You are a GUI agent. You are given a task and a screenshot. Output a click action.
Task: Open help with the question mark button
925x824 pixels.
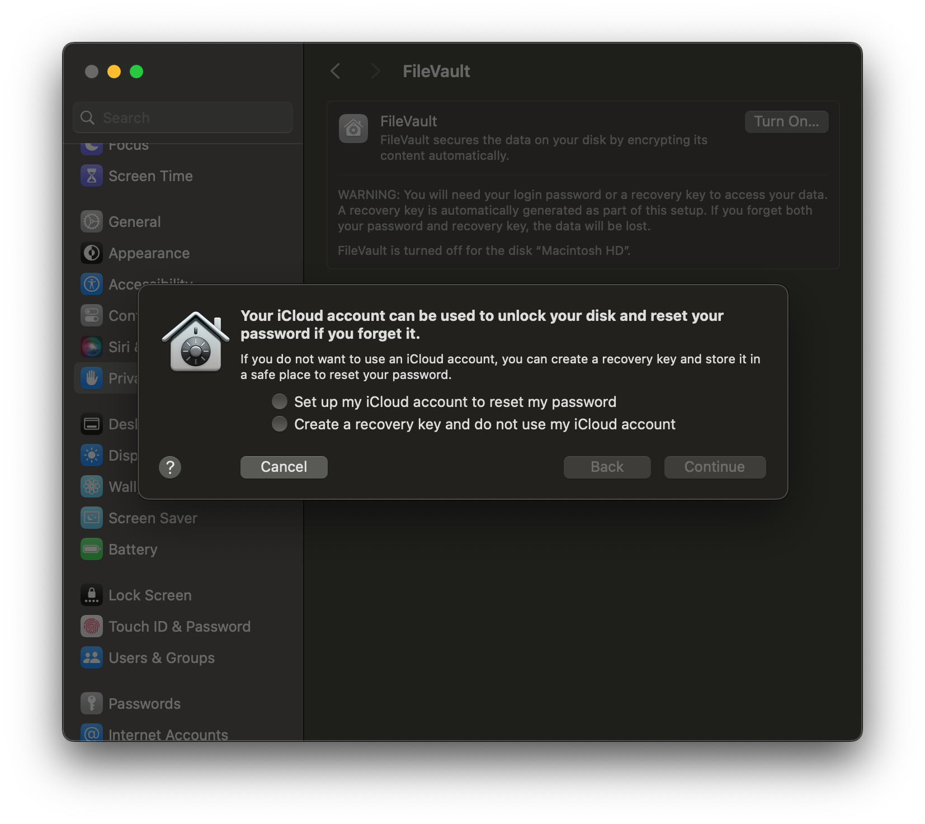[170, 467]
